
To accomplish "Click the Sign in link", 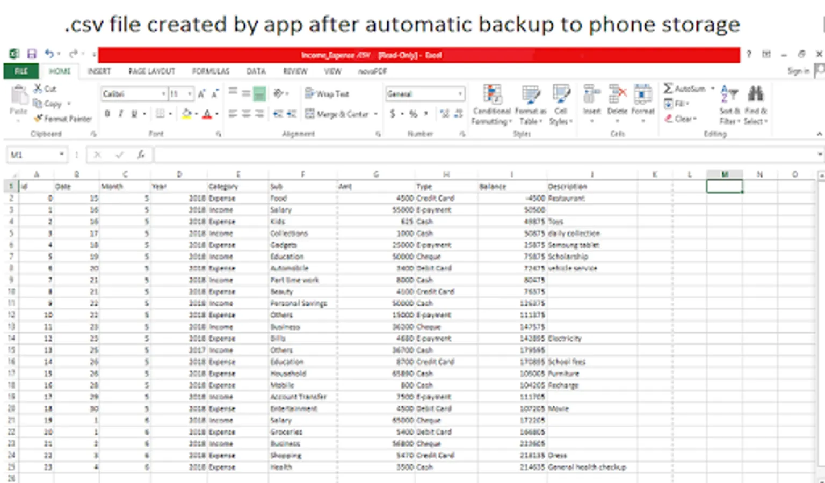I will pyautogui.click(x=799, y=70).
